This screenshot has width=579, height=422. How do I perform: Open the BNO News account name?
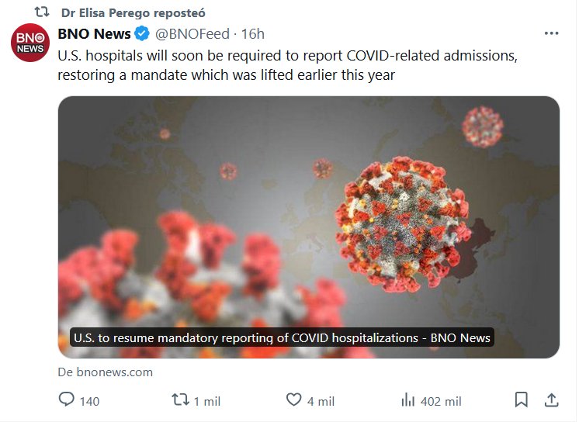coord(94,33)
